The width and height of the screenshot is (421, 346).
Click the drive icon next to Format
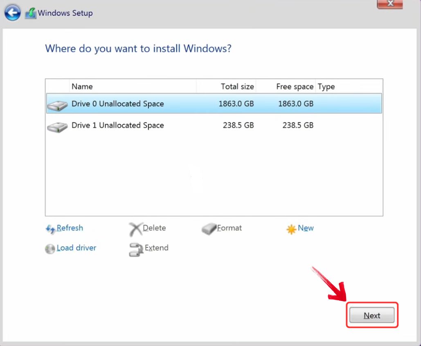coord(209,228)
